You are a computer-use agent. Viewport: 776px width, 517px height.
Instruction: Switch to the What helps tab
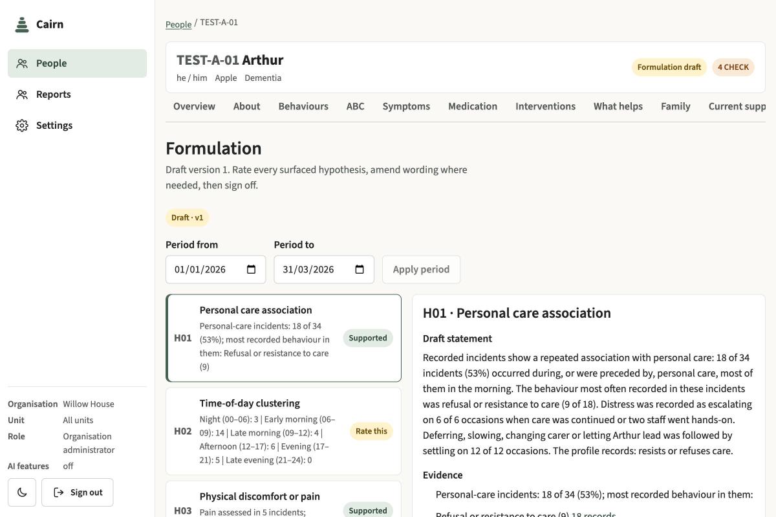point(618,107)
